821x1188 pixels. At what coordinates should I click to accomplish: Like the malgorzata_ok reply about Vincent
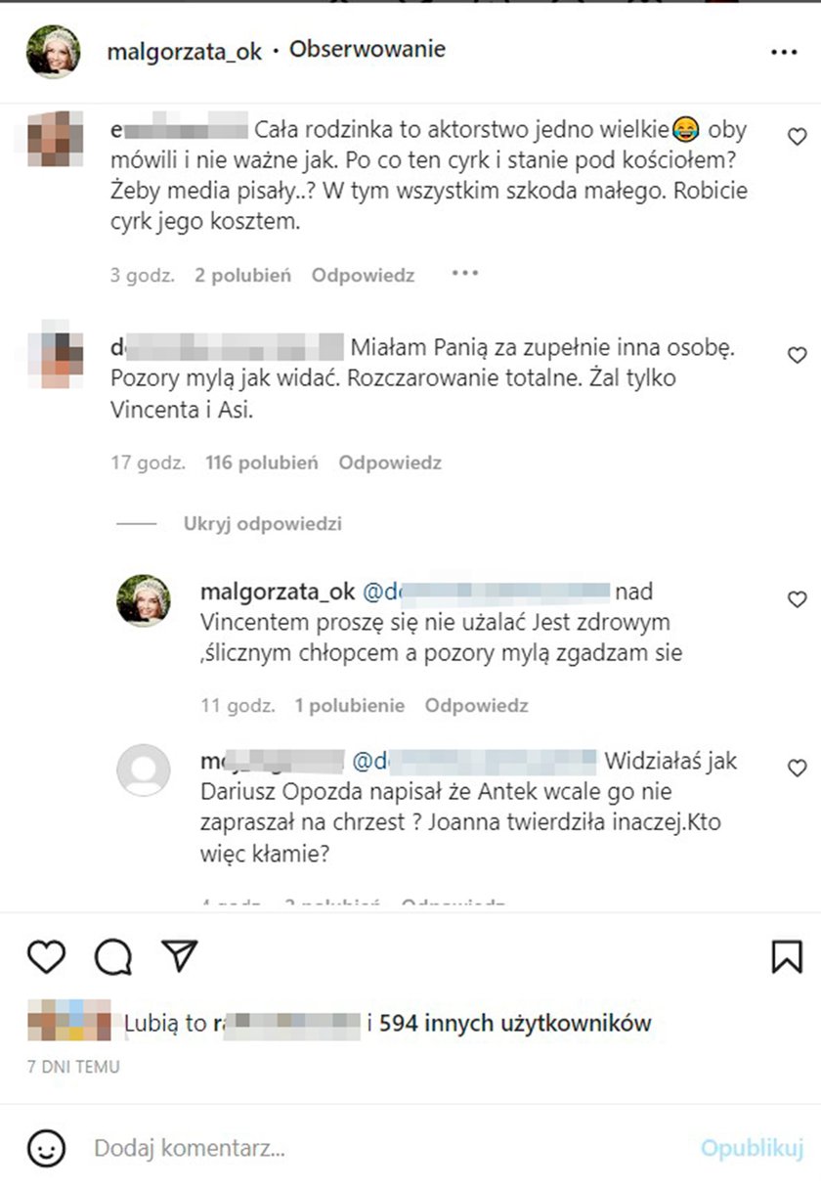pyautogui.click(x=798, y=598)
